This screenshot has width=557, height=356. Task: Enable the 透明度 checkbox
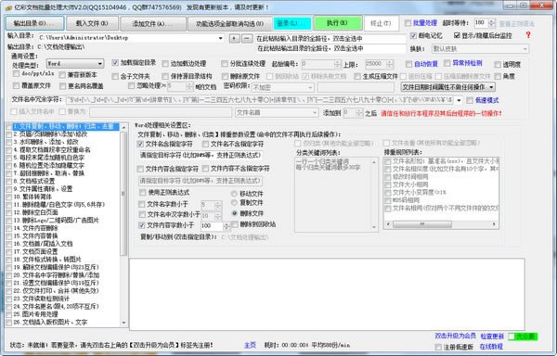tap(498, 64)
